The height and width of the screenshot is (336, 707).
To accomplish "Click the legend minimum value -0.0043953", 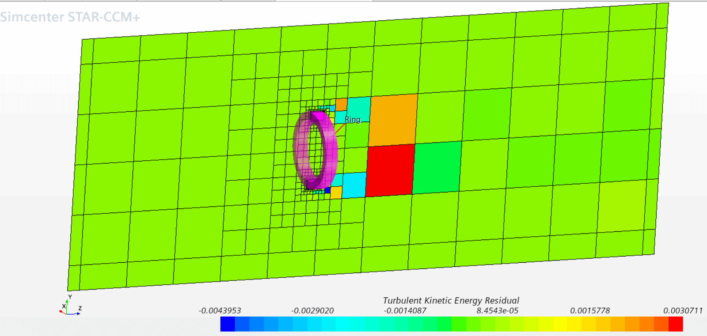I will pyautogui.click(x=220, y=310).
